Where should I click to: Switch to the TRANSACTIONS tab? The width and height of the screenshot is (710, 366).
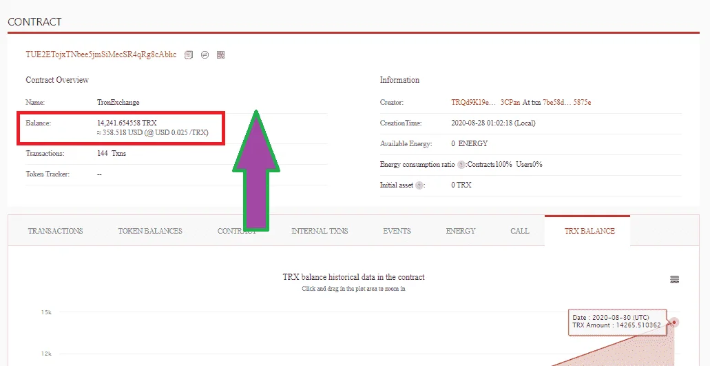pyautogui.click(x=55, y=231)
